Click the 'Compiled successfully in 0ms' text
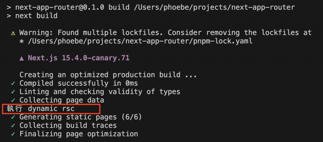Viewport: 323px width, 142px height. (79, 83)
